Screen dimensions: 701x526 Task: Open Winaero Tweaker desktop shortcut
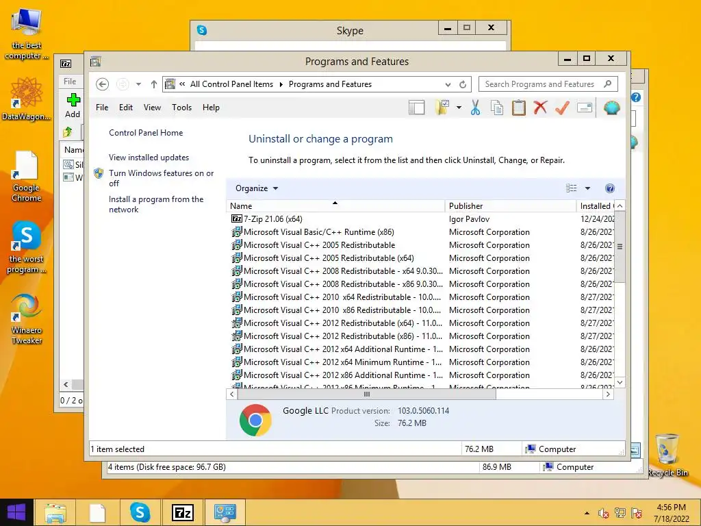click(x=27, y=319)
